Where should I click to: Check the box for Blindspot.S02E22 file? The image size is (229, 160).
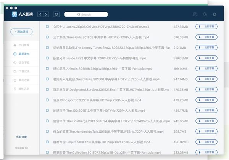(47, 100)
